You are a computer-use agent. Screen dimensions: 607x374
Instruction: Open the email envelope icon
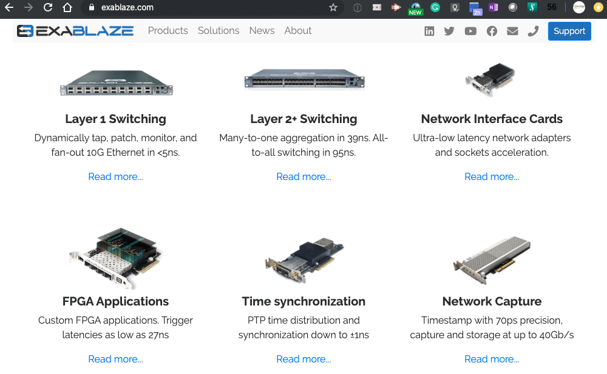tap(512, 31)
